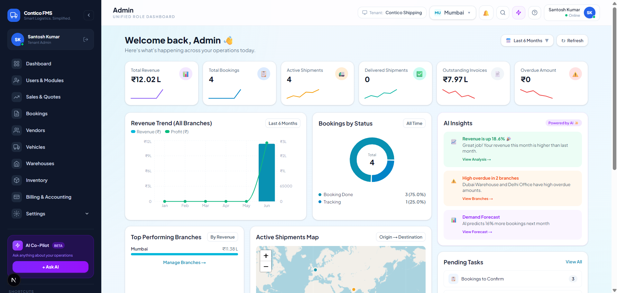Click the page vertical scrollbar
Image resolution: width=617 pixels, height=293 pixels.
point(614,89)
